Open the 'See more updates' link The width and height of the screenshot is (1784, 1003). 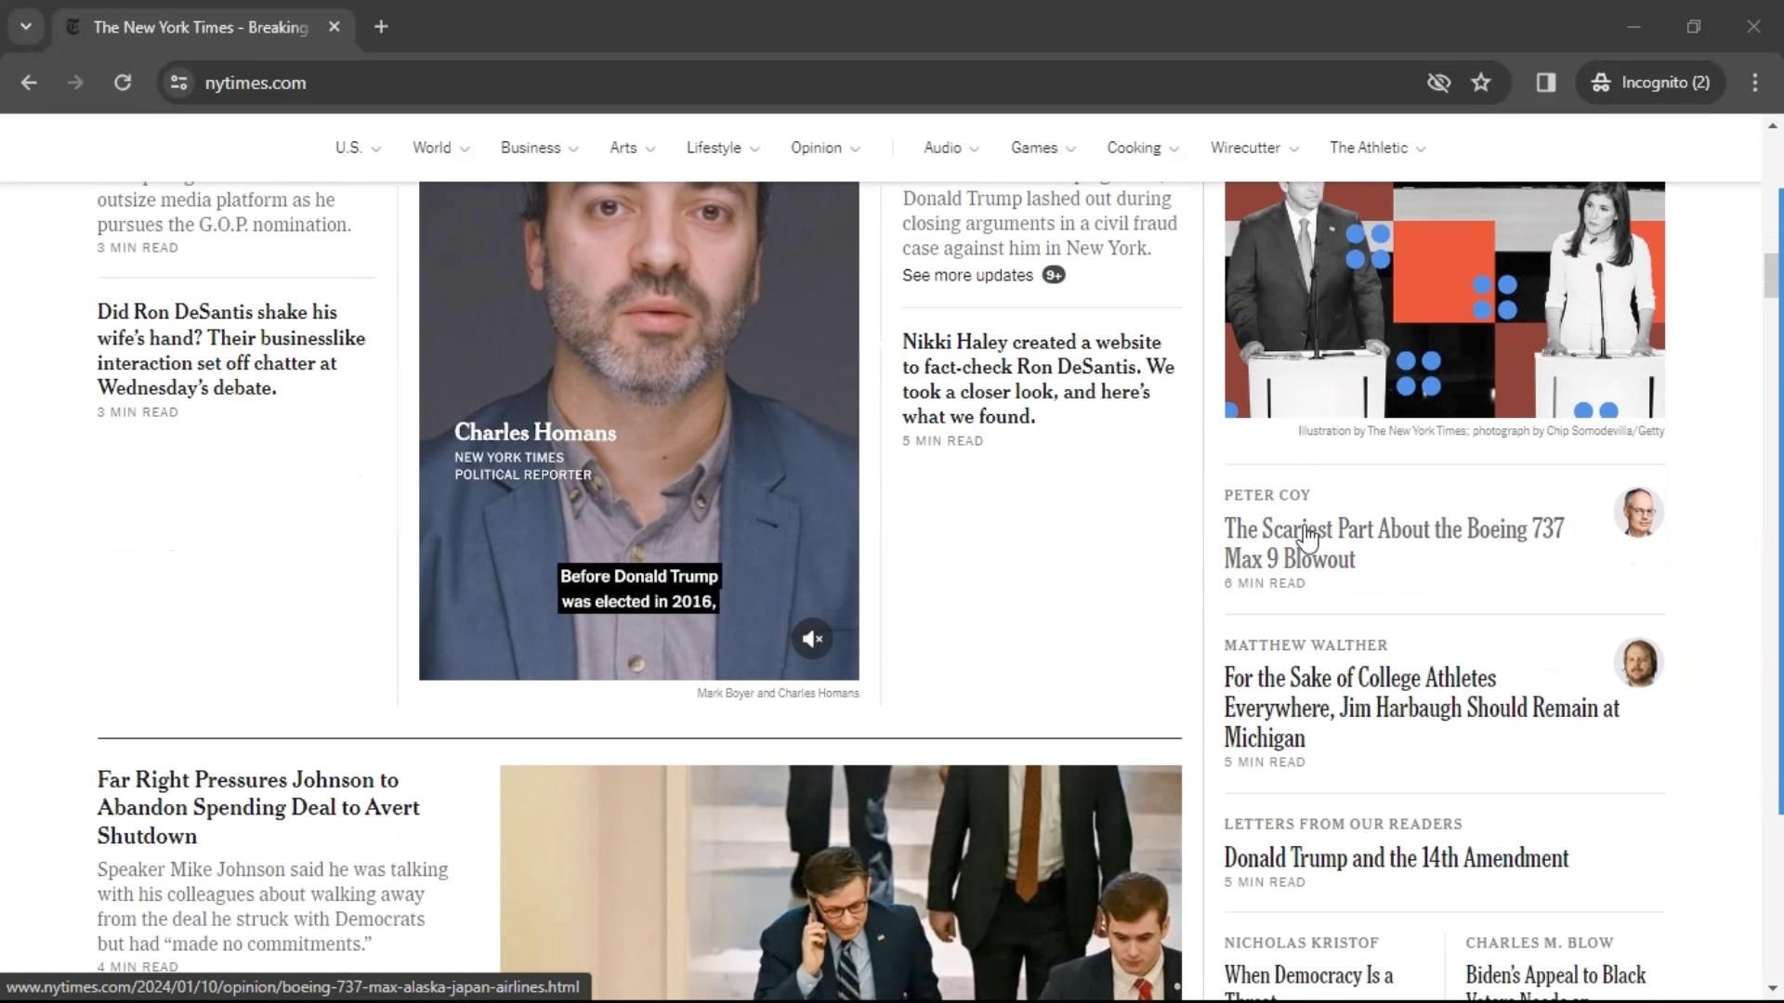pyautogui.click(x=967, y=275)
